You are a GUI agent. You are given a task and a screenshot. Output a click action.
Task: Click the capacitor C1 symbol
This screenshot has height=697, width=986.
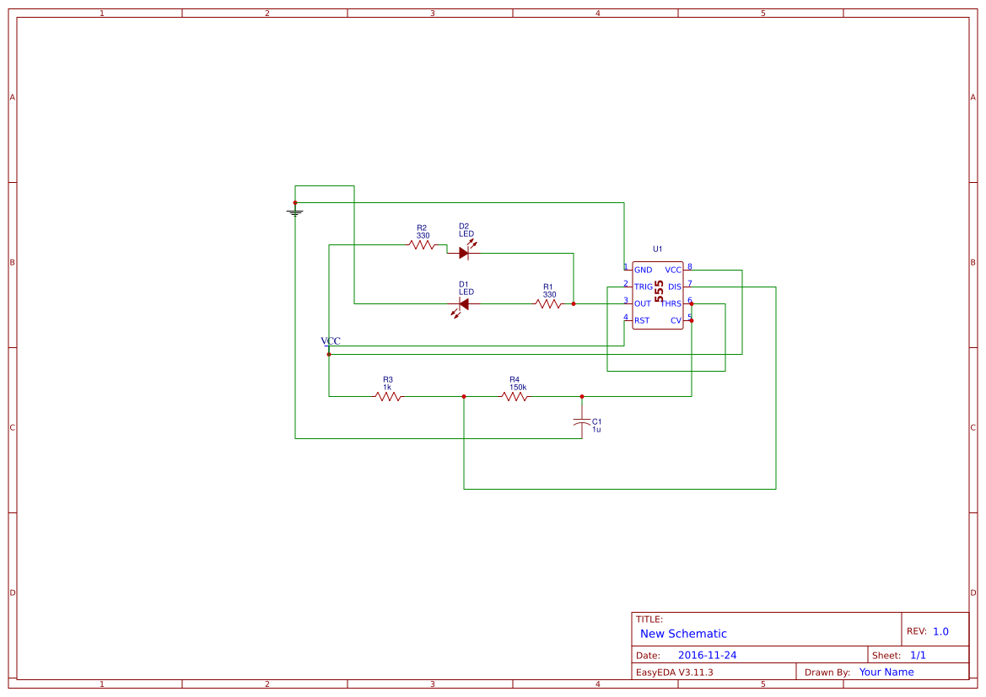(x=582, y=423)
